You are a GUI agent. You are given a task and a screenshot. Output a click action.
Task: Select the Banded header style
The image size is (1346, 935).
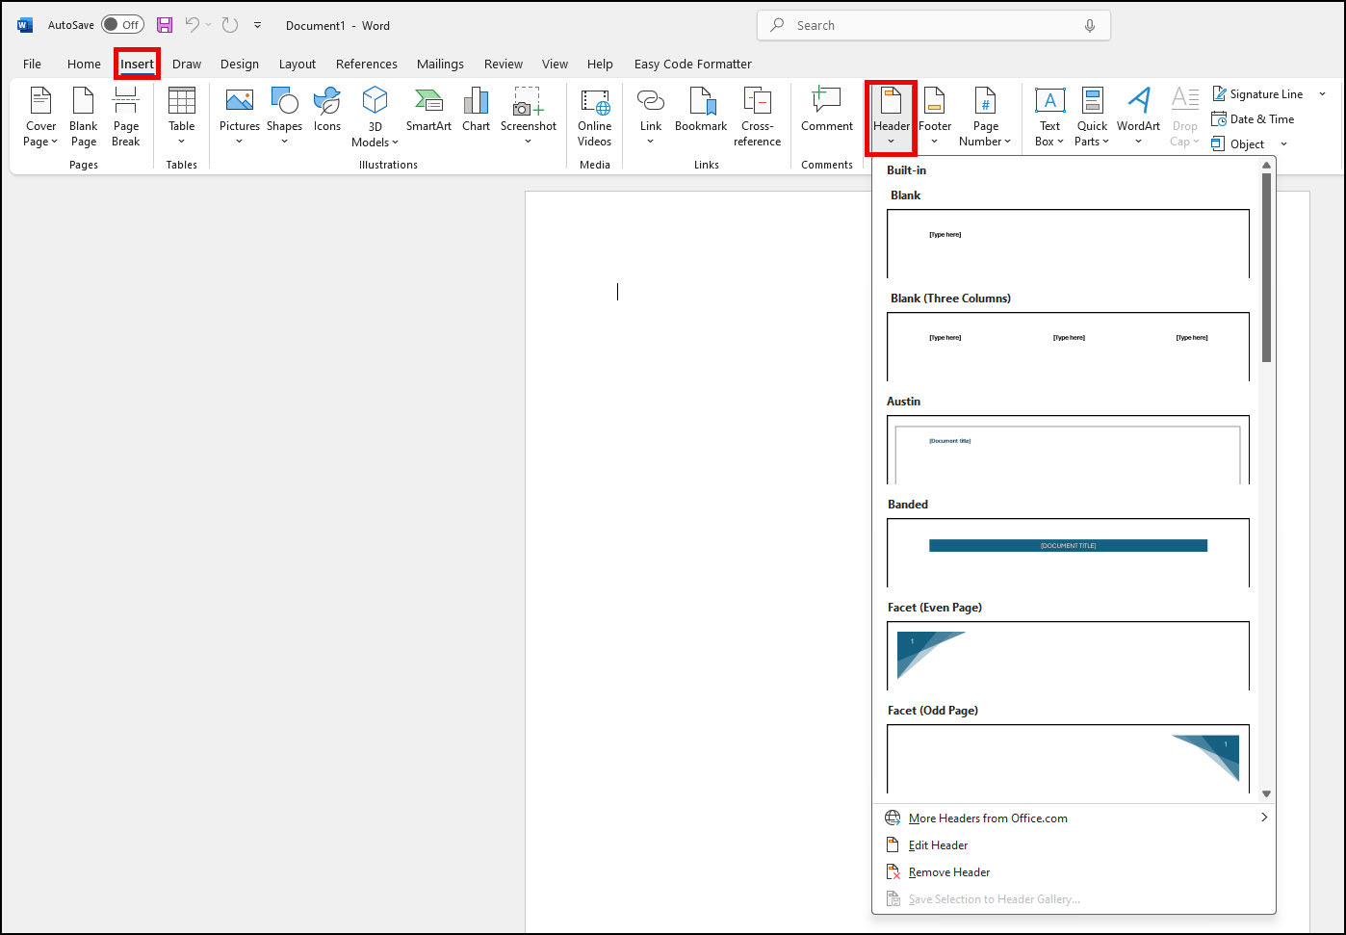point(1068,552)
